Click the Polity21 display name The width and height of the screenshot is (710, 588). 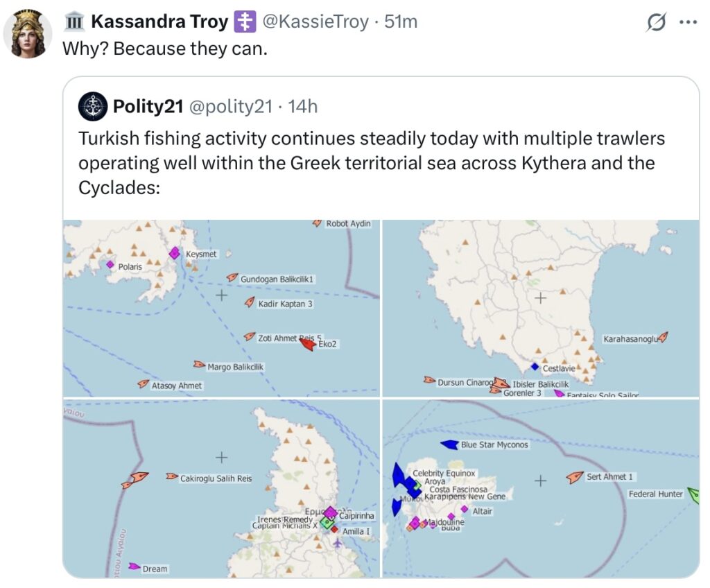pos(148,107)
